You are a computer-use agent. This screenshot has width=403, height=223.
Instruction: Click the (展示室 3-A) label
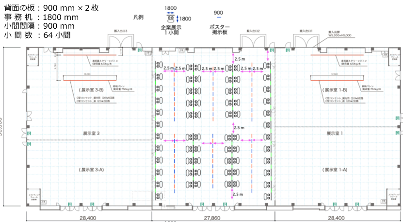pos(91,170)
